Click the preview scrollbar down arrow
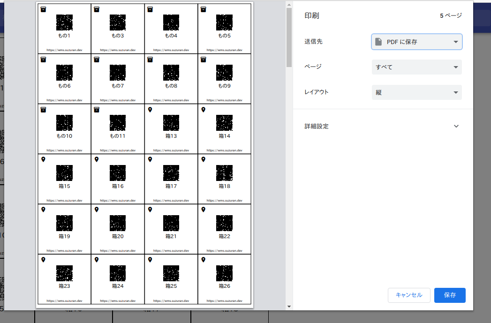 coord(289,307)
